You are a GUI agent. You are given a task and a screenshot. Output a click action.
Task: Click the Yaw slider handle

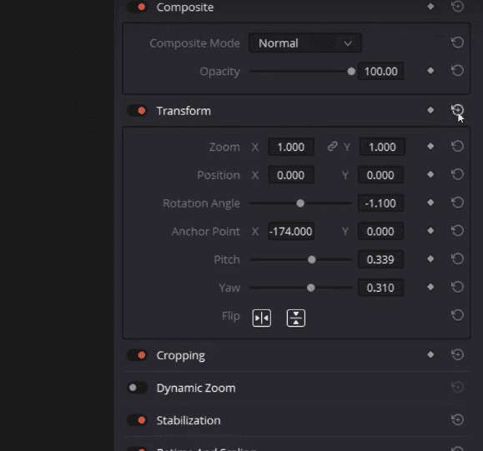(311, 288)
